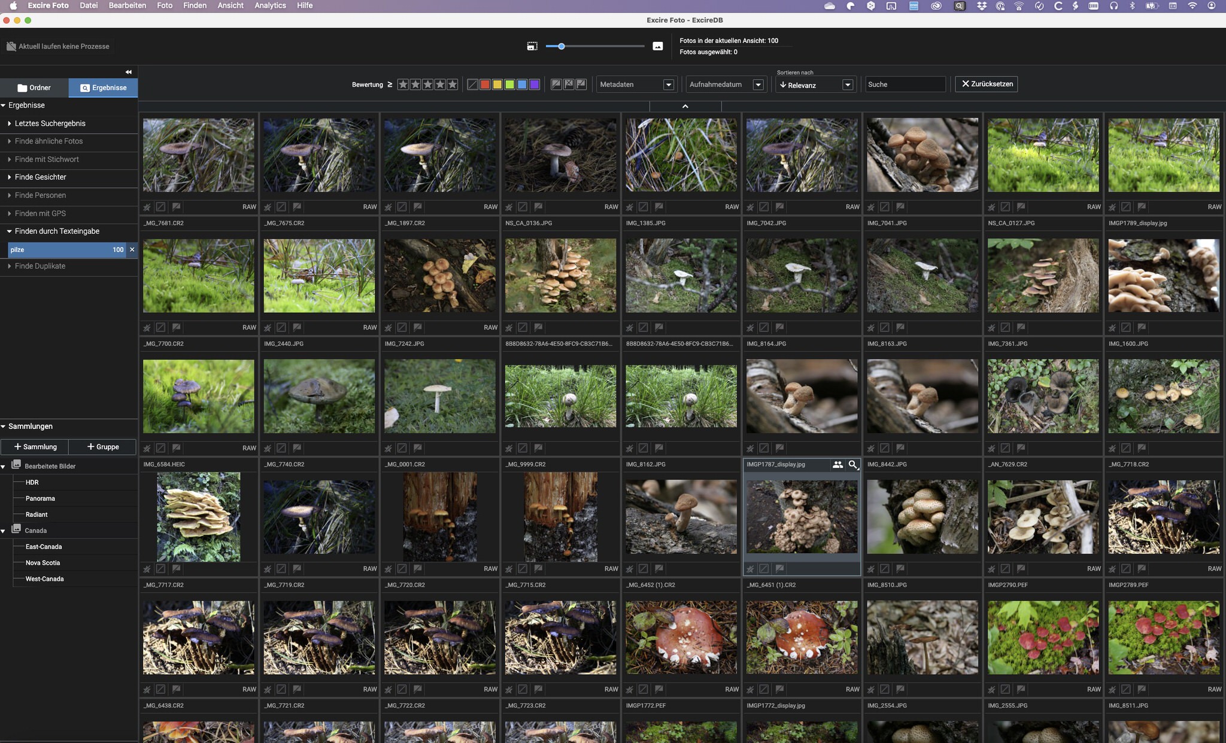
Task: Click the large thumbnail size icon
Action: tap(657, 46)
